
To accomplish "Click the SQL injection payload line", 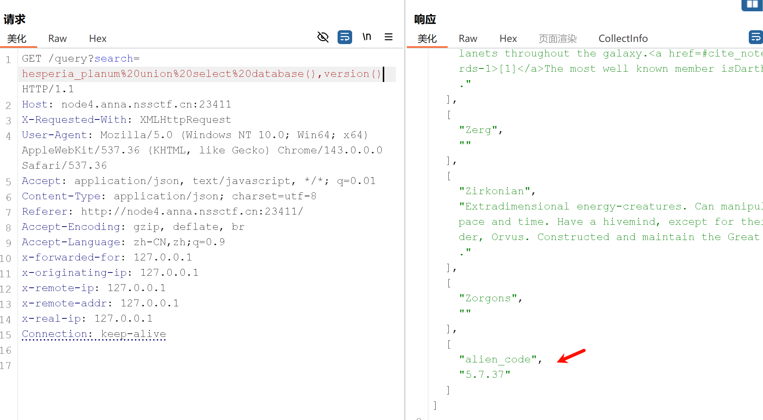I will tap(201, 74).
